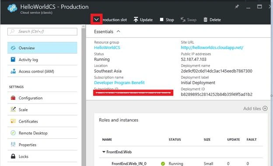Click the Locks padlock icon
Image resolution: width=273 pixels, height=166 pixels.
(13, 156)
